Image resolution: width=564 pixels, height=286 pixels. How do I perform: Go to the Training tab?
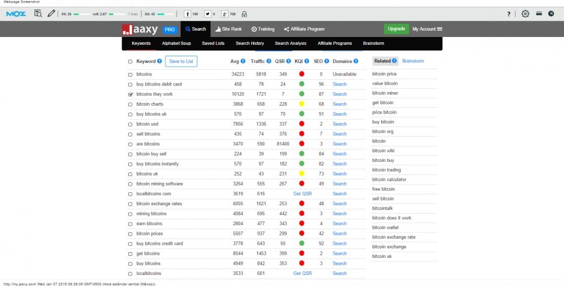(263, 29)
